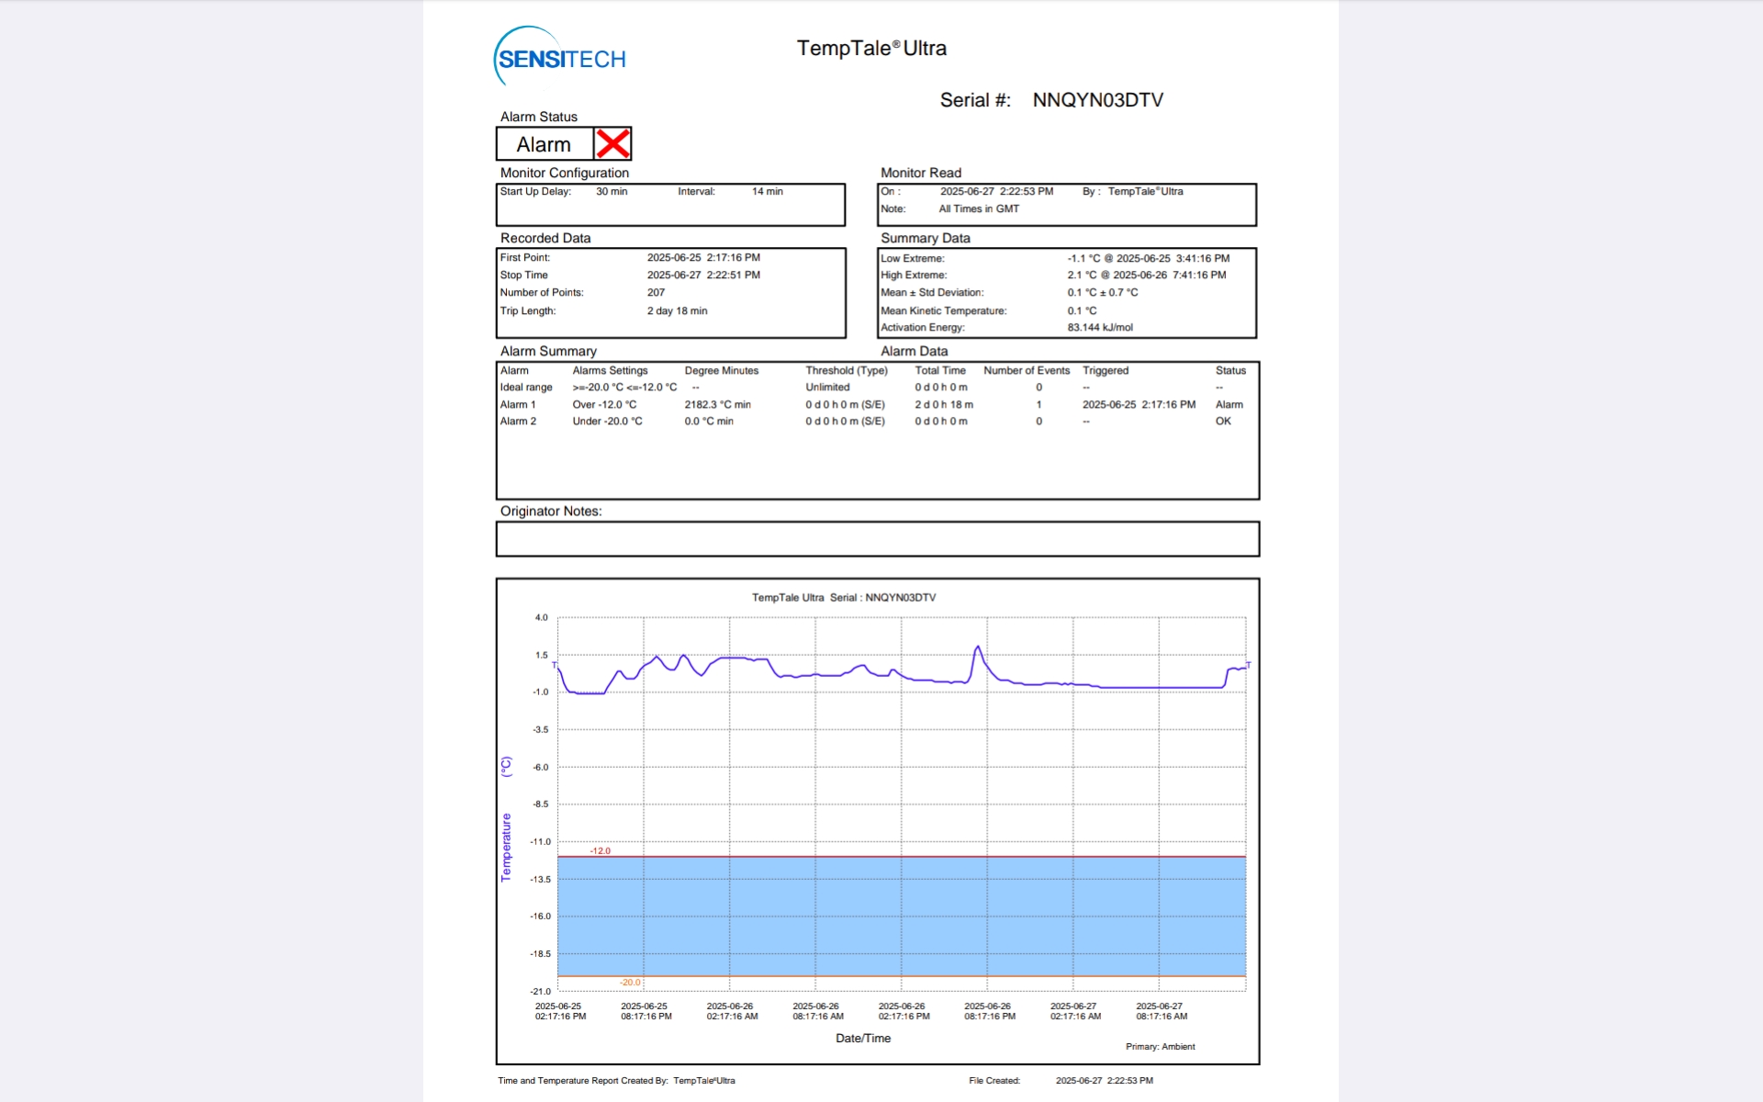Click the note All Times in GMT
Screen dimensions: 1763x1102
click(x=979, y=208)
